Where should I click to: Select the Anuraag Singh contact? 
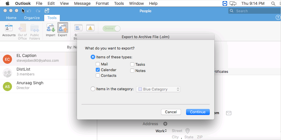tap(38, 86)
